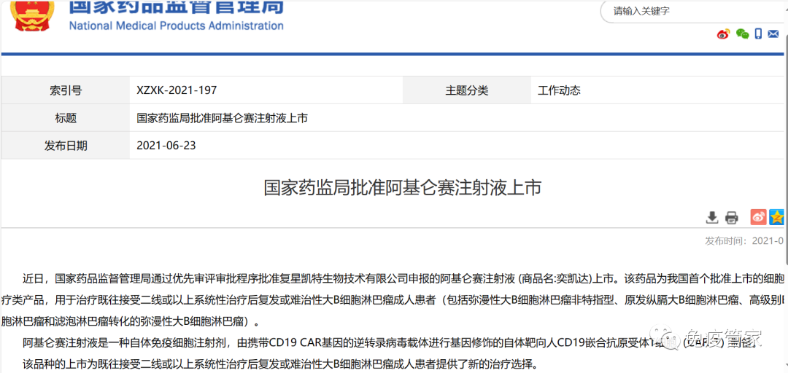Select the date value 2021-06-23
Viewport: 788px width, 373px height.
point(166,146)
